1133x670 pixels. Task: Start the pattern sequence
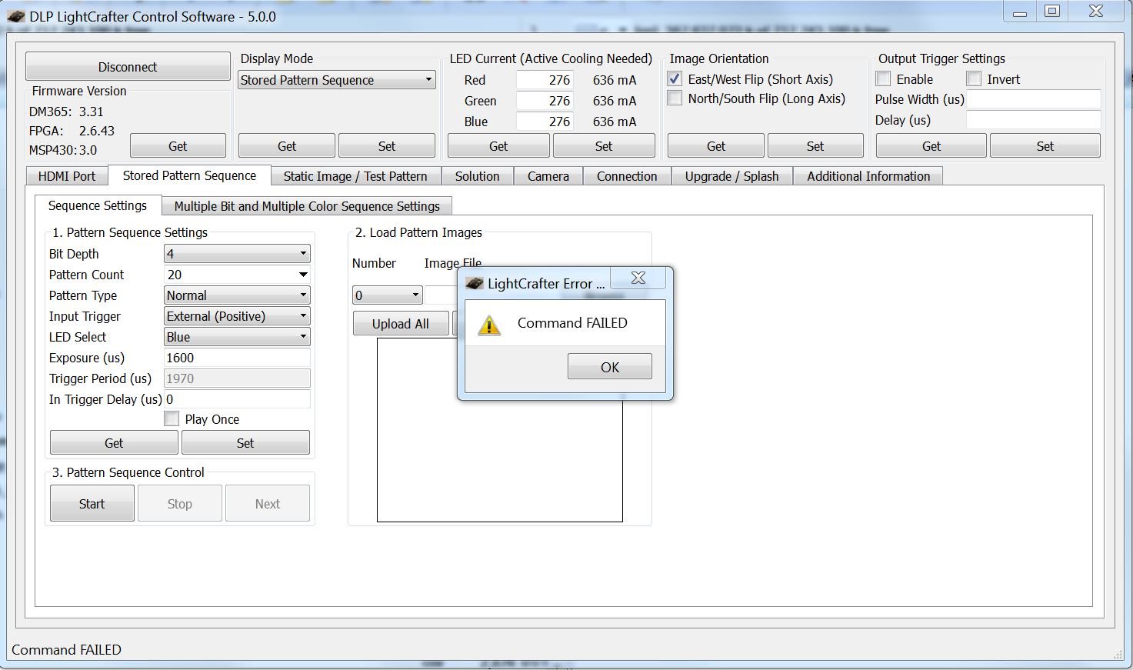pyautogui.click(x=92, y=504)
